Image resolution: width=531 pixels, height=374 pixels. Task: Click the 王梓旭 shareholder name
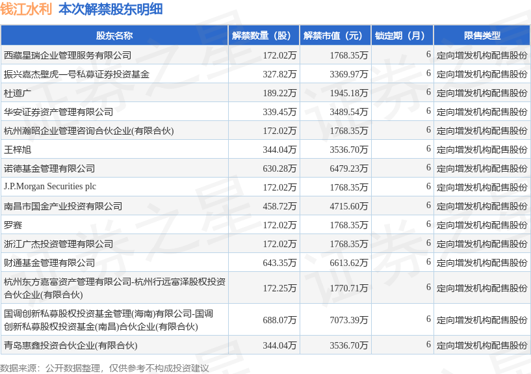pyautogui.click(x=18, y=150)
